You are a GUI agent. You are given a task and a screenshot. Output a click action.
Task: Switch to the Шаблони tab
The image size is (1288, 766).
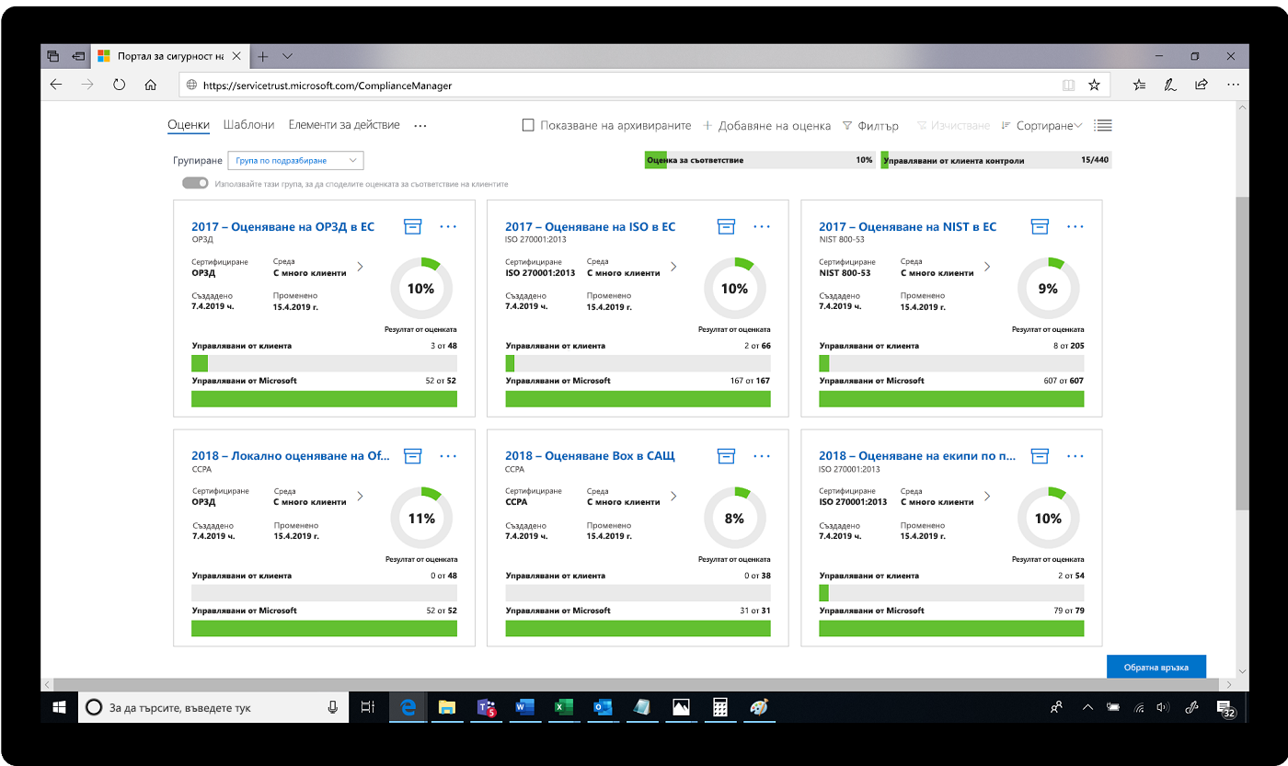click(x=248, y=125)
